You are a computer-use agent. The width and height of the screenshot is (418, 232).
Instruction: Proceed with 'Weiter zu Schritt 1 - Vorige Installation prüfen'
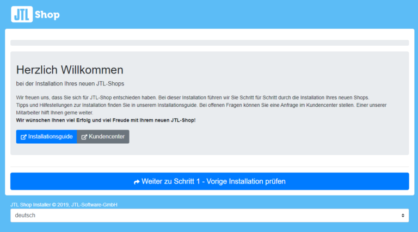(210, 181)
